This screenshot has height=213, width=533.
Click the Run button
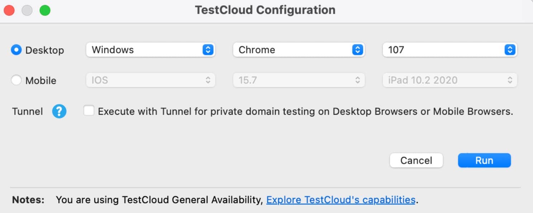pyautogui.click(x=484, y=160)
